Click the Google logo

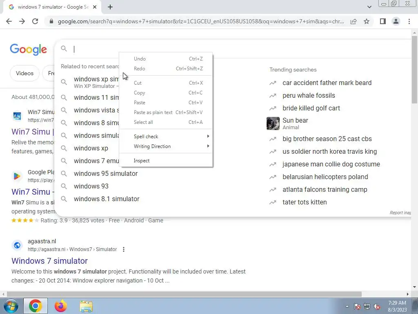pyautogui.click(x=29, y=49)
